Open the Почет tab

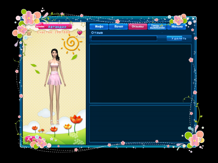pyautogui.click(x=119, y=26)
